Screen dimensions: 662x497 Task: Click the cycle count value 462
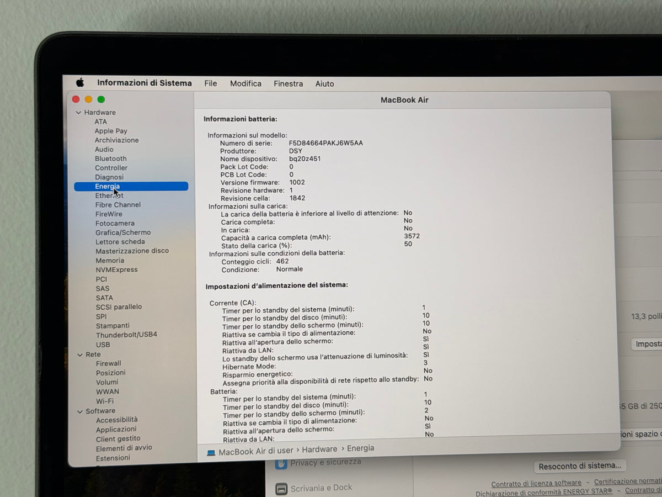tap(282, 261)
